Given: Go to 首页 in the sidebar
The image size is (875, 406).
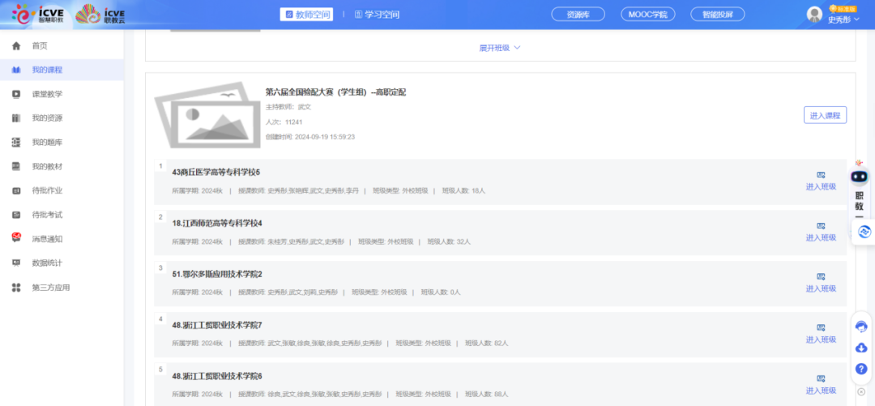Looking at the screenshot, I should [x=39, y=46].
